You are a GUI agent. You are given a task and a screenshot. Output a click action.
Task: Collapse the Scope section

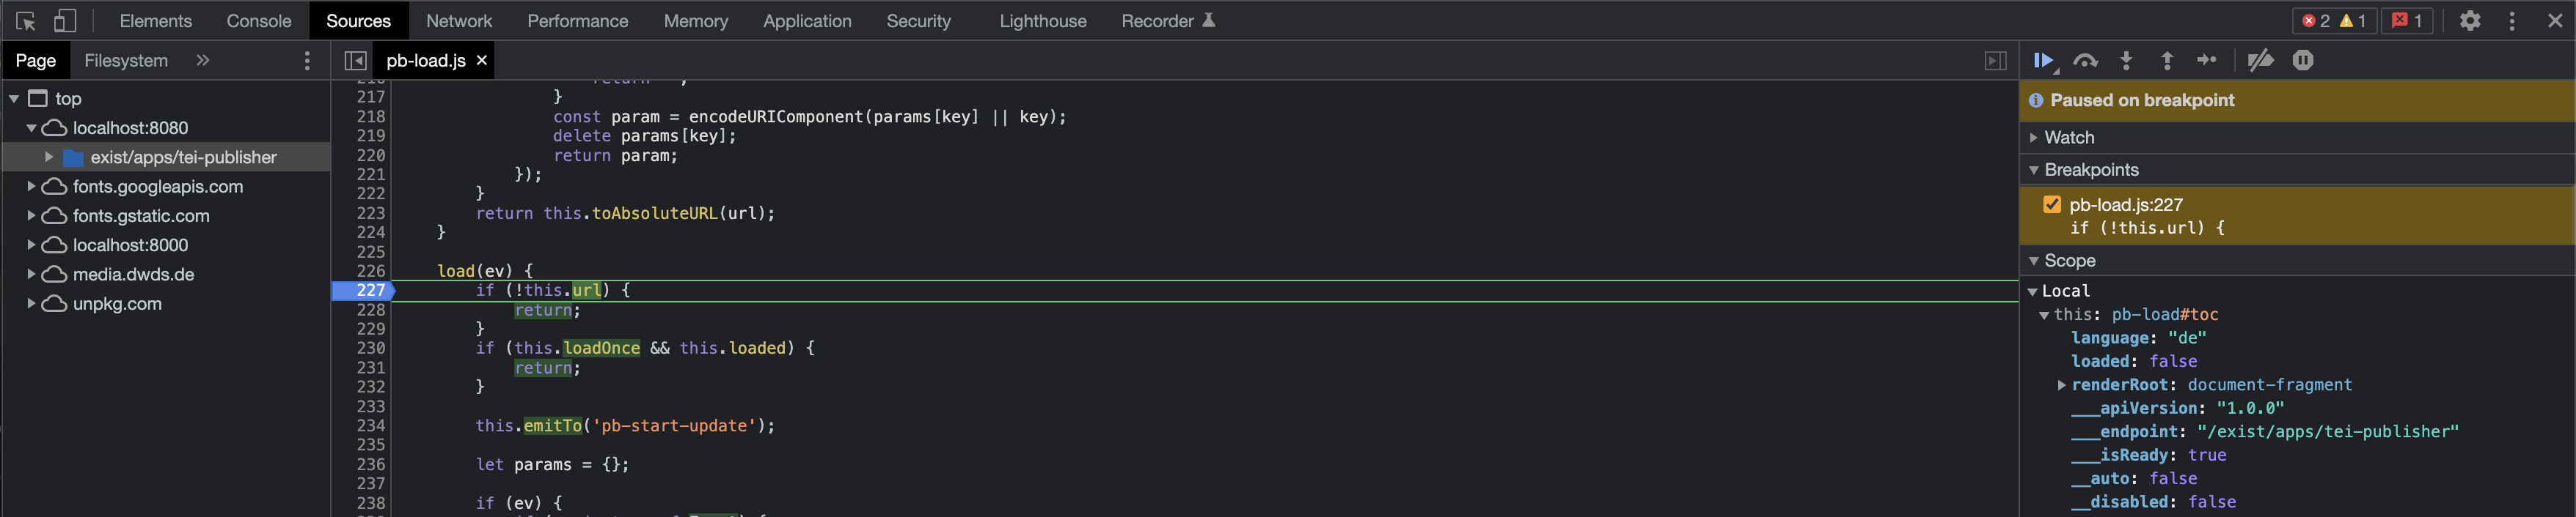pyautogui.click(x=2034, y=261)
